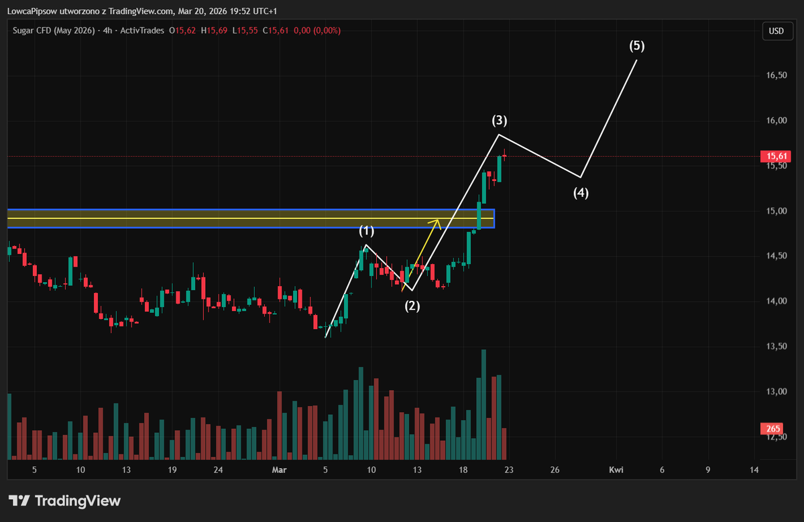This screenshot has width=804, height=522.
Task: Click the ActivTrades broker label
Action: (143, 31)
